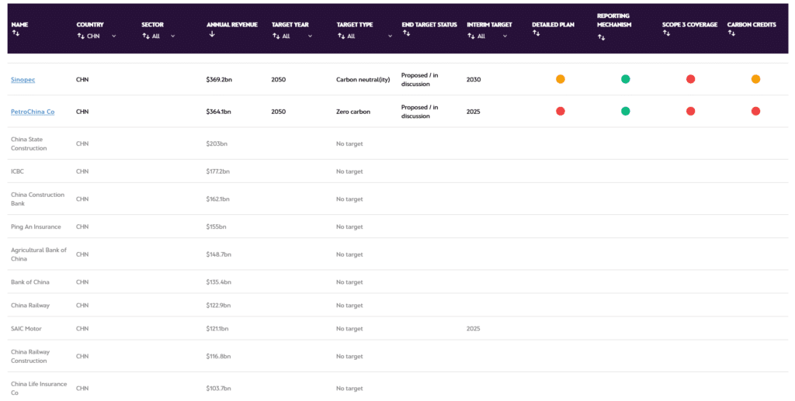Sort table by the Name column arrows
This screenshot has height=401, width=795.
[x=16, y=33]
